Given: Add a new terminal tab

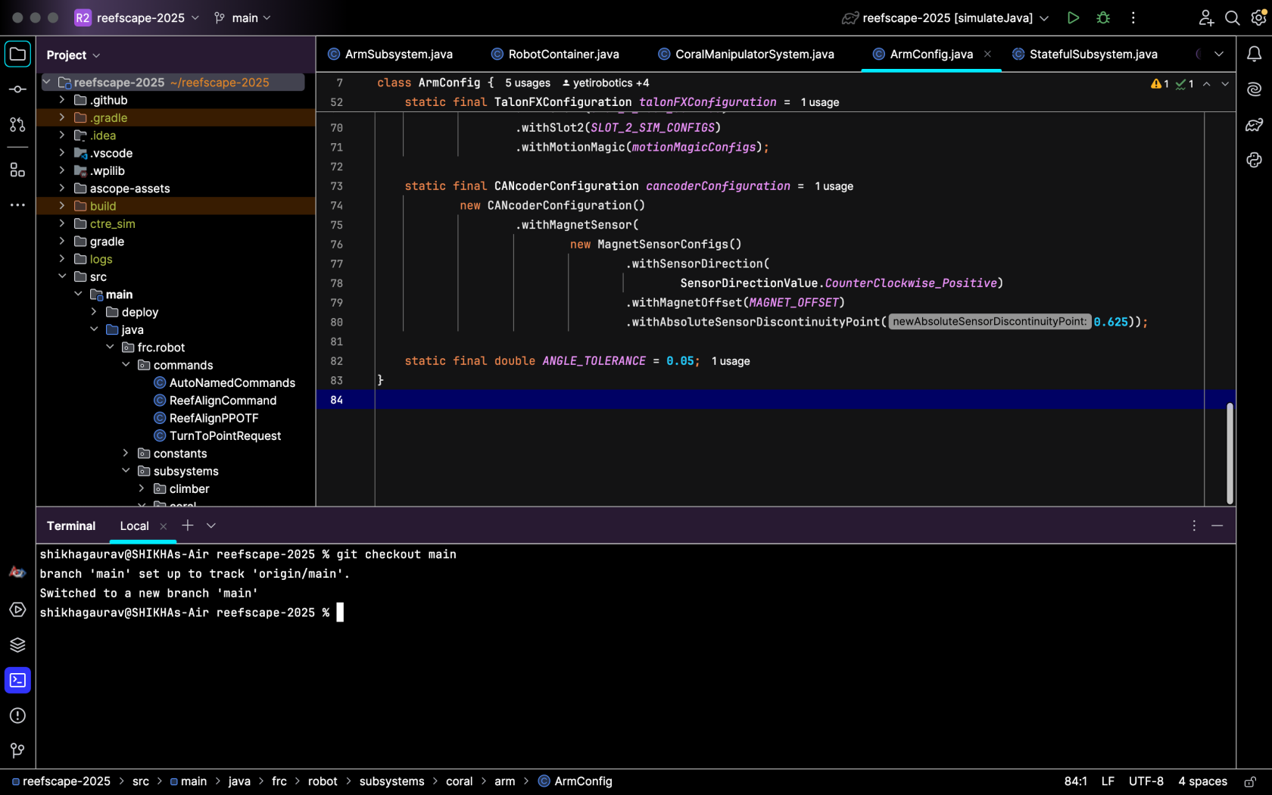Looking at the screenshot, I should [188, 525].
